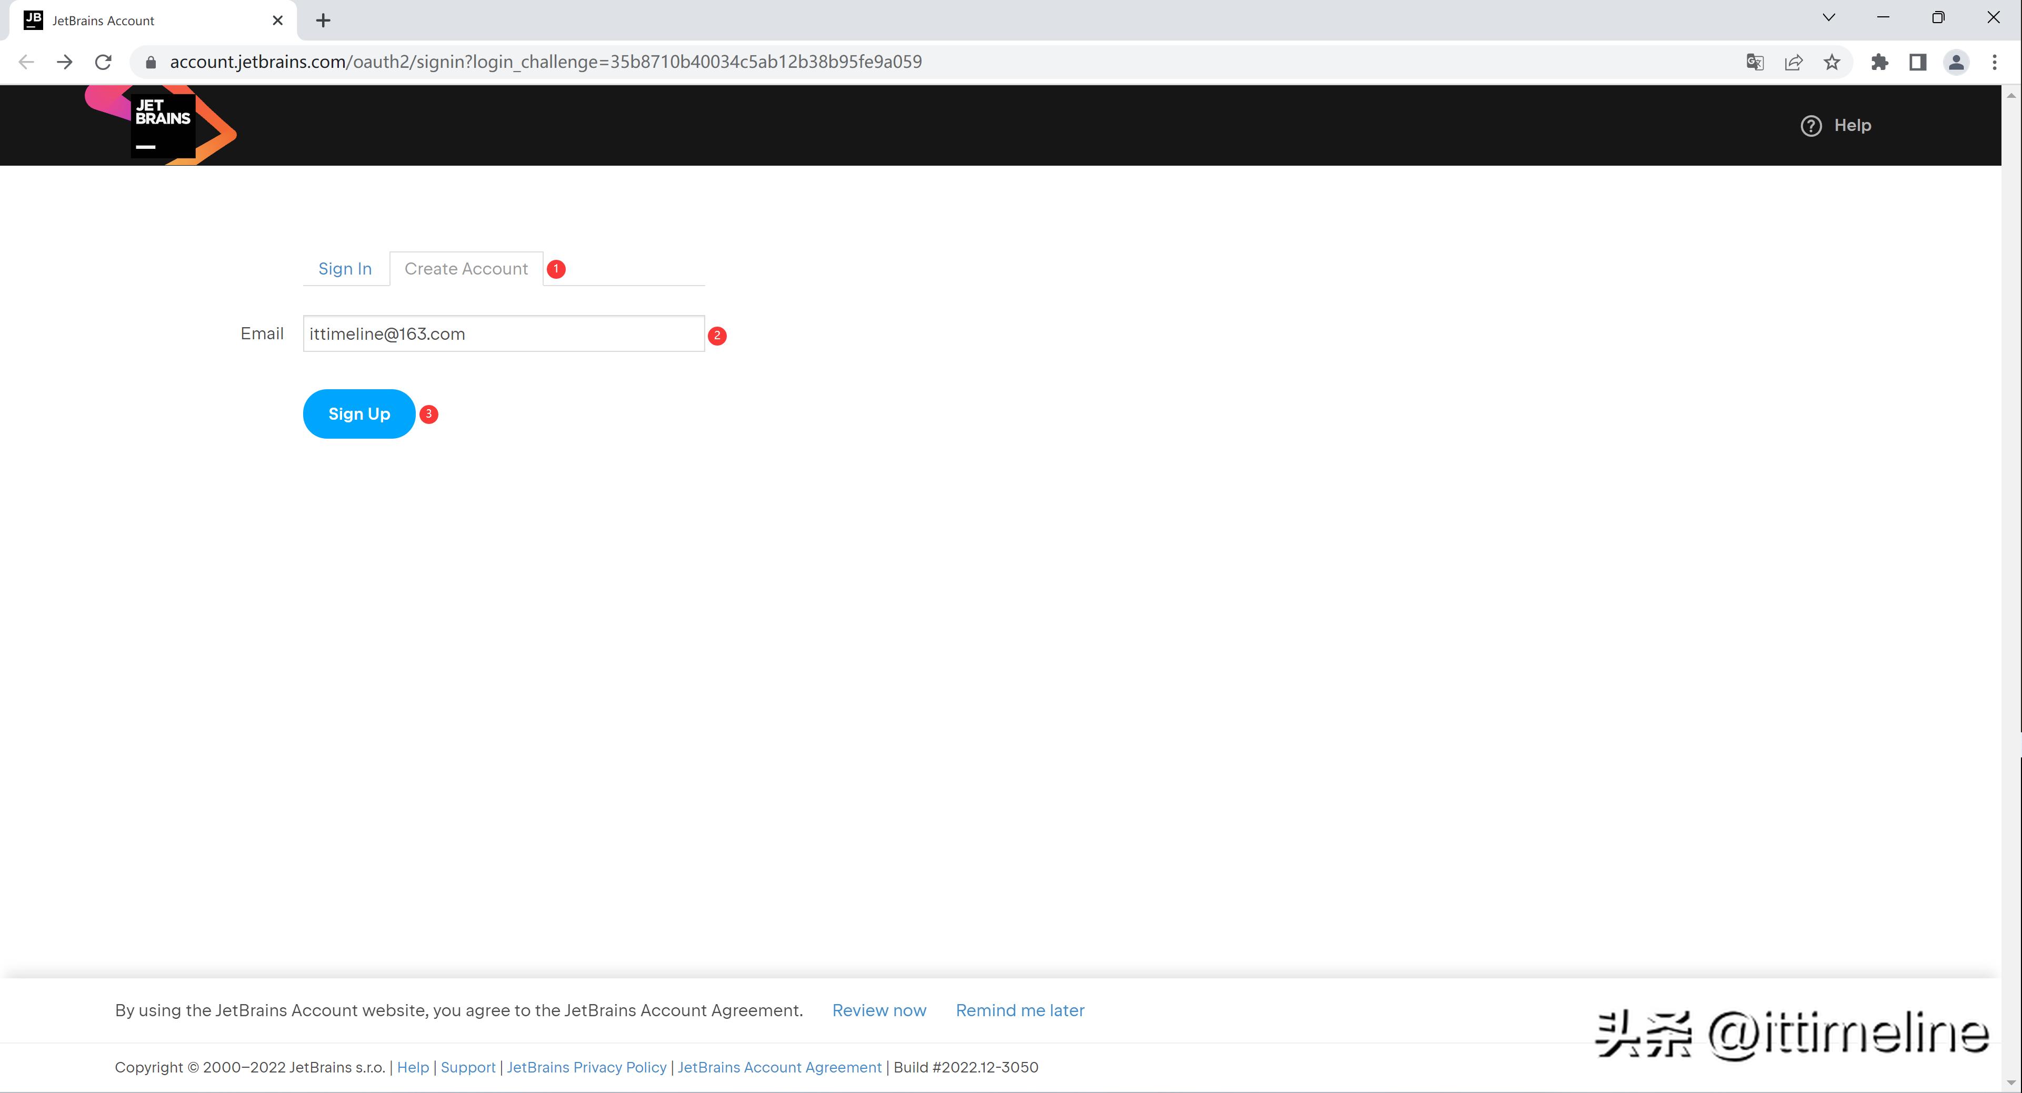Screen dimensions: 2022x1093
Task: Share this page via share icon
Action: point(1794,62)
